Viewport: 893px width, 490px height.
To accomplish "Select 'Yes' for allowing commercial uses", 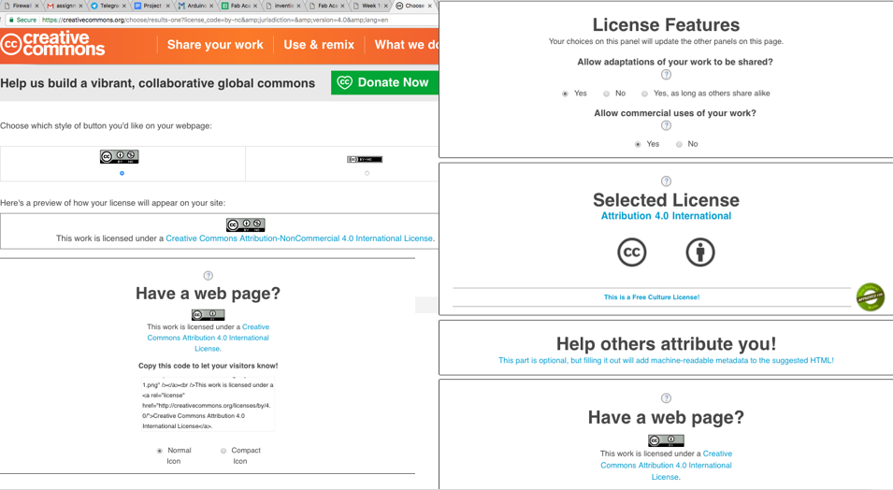I will point(638,144).
